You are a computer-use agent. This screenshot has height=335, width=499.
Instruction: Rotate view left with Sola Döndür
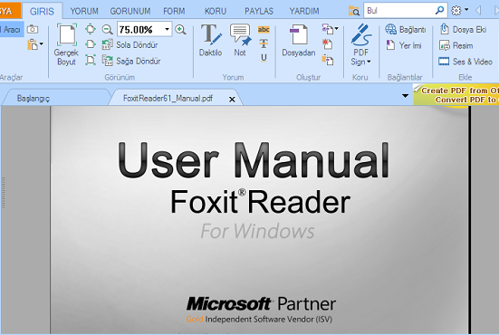coord(130,44)
